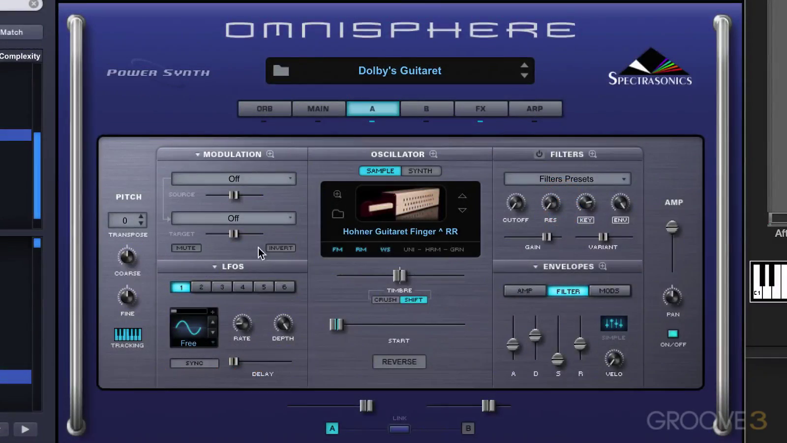The width and height of the screenshot is (787, 443).
Task: Open the soundsource folder browser icon
Action: click(x=337, y=214)
